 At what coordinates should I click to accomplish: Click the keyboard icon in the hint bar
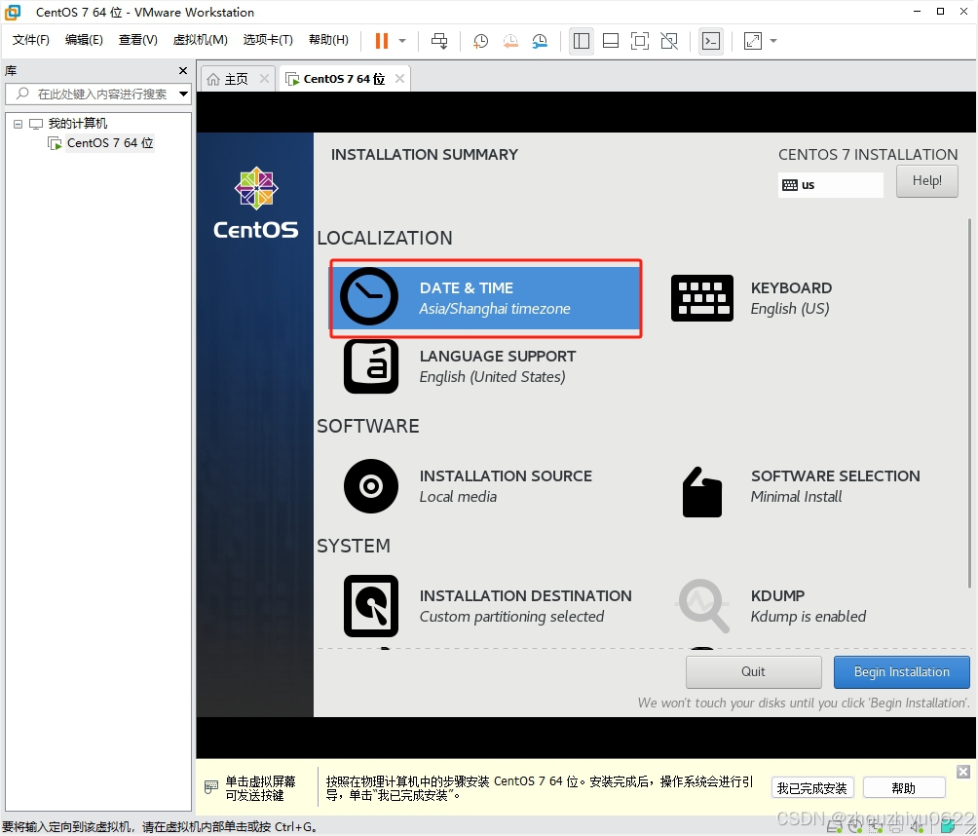[210, 787]
